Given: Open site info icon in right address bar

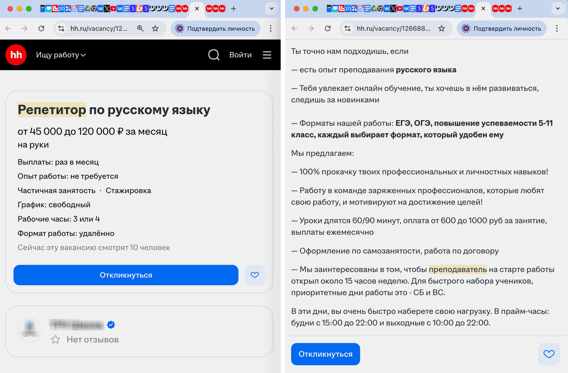Looking at the screenshot, I should (347, 28).
